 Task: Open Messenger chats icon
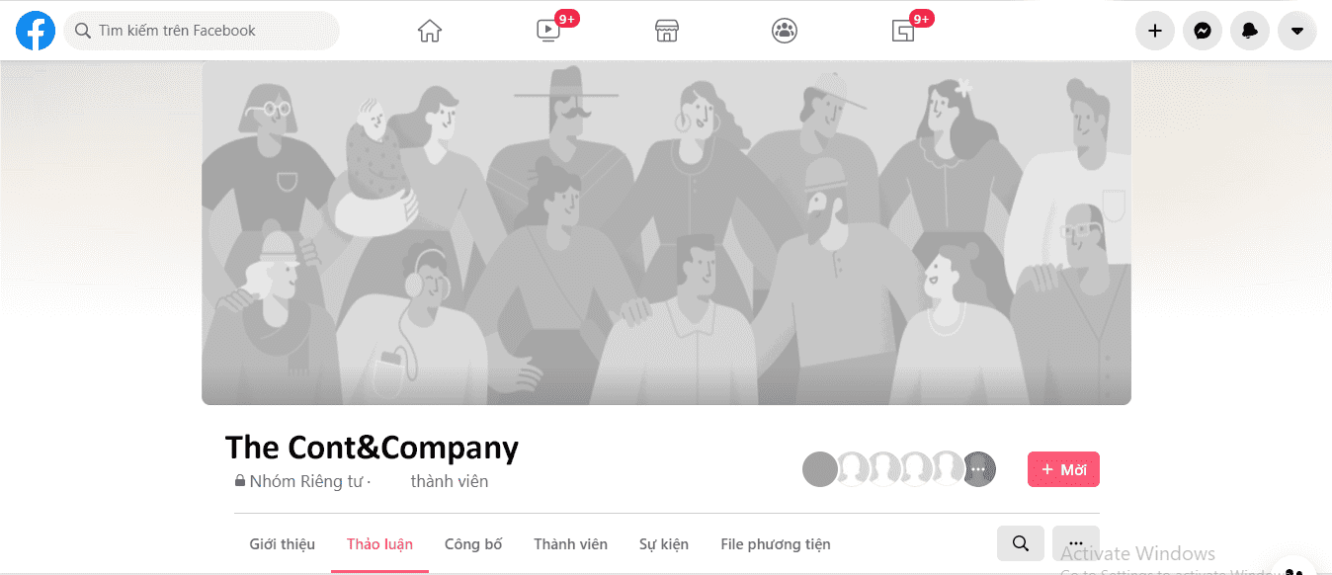1203,31
